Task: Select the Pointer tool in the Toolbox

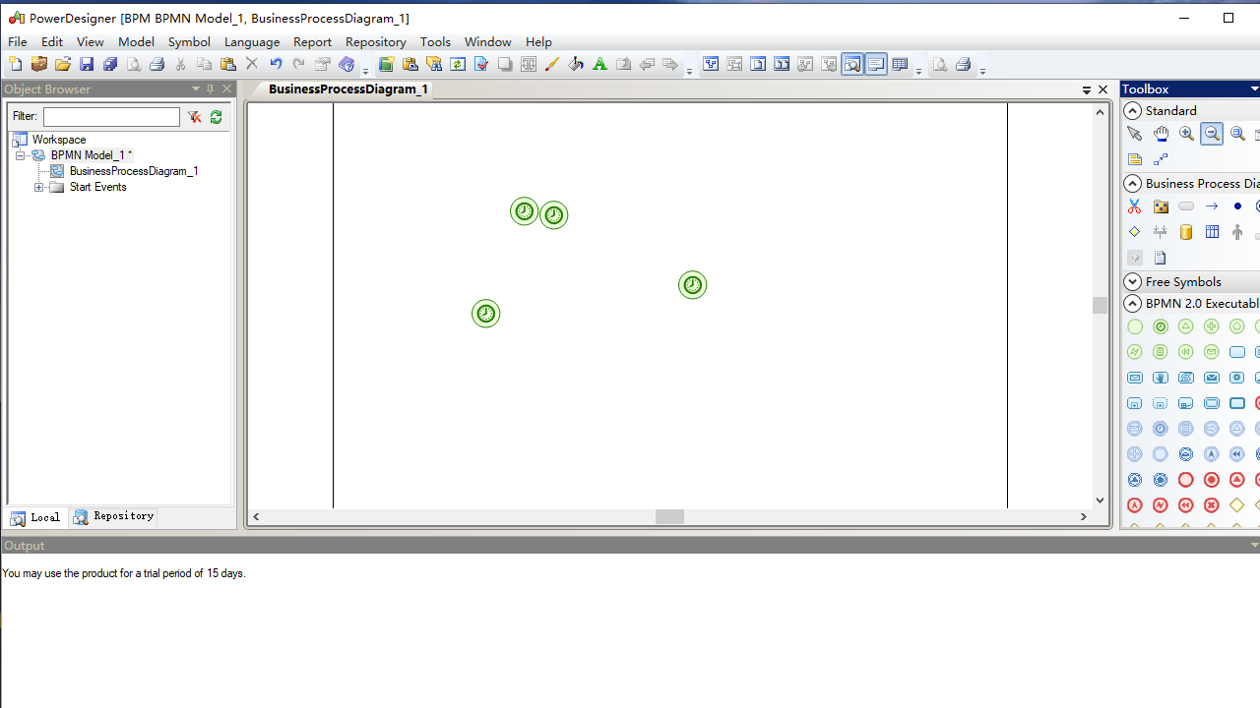Action: [1134, 134]
